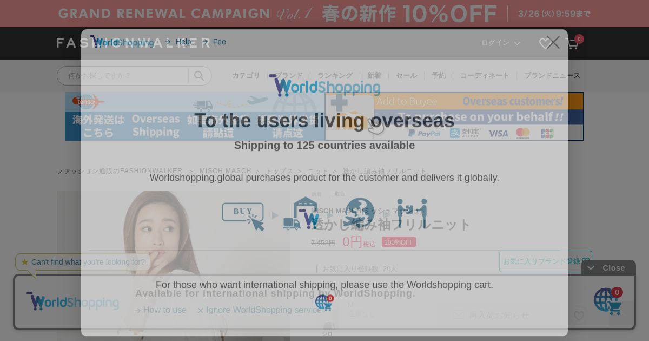
Task: Open shopping cart icon in header
Action: click(572, 43)
